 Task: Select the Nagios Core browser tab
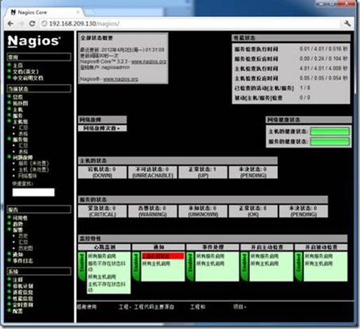[x=44, y=12]
